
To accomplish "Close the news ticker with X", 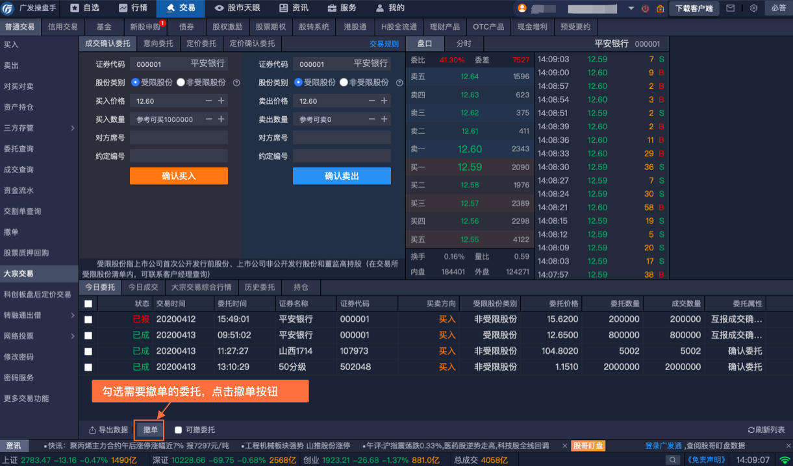I will 564,446.
